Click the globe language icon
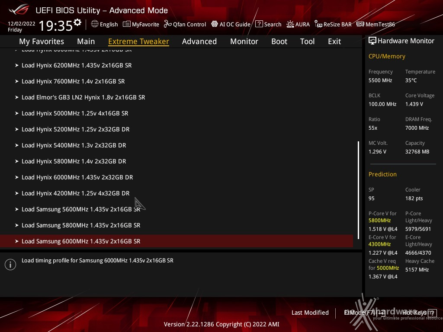 pyautogui.click(x=95, y=24)
